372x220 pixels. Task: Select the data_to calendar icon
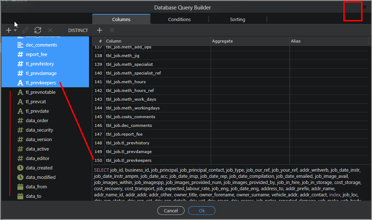point(20,196)
